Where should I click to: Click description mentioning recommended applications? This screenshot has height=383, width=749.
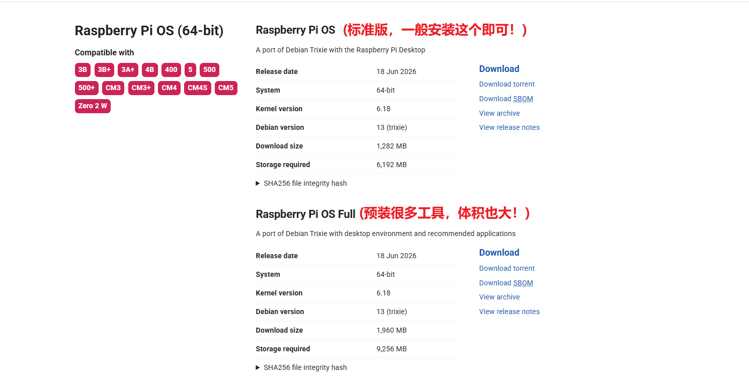(386, 234)
